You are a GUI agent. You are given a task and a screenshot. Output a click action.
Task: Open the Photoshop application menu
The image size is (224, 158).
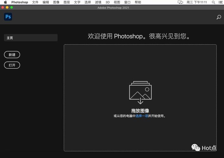click(x=20, y=2)
